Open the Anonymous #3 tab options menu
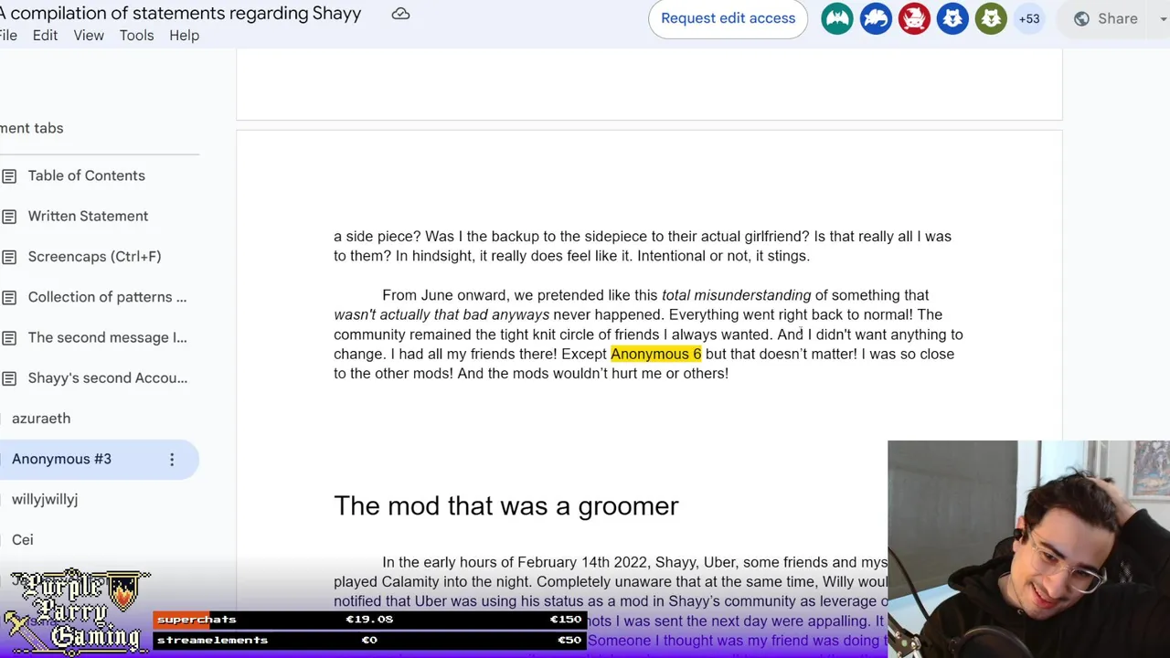Viewport: 1170px width, 658px height. click(172, 459)
